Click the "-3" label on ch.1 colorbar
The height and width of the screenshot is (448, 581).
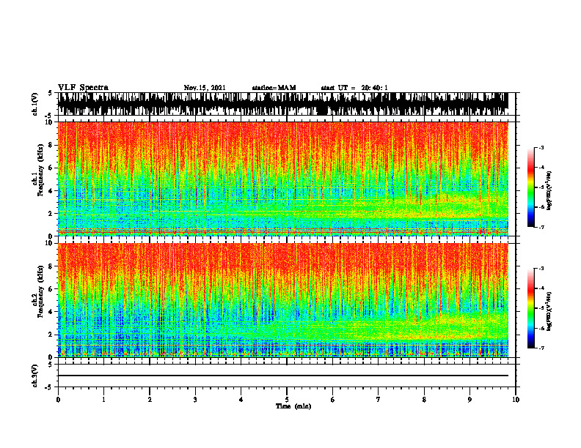pos(541,147)
